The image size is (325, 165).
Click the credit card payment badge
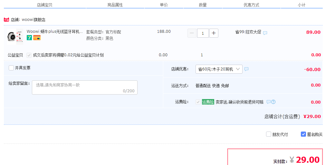point(37,38)
